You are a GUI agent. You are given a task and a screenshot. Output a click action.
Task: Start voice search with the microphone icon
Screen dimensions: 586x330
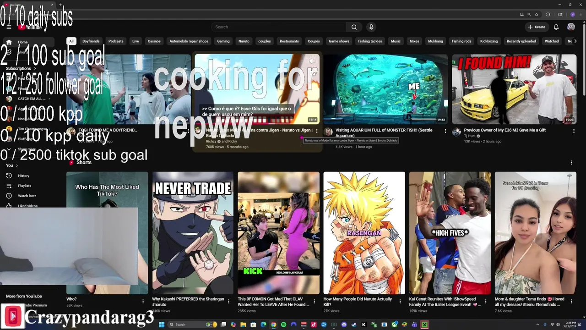coord(371,27)
